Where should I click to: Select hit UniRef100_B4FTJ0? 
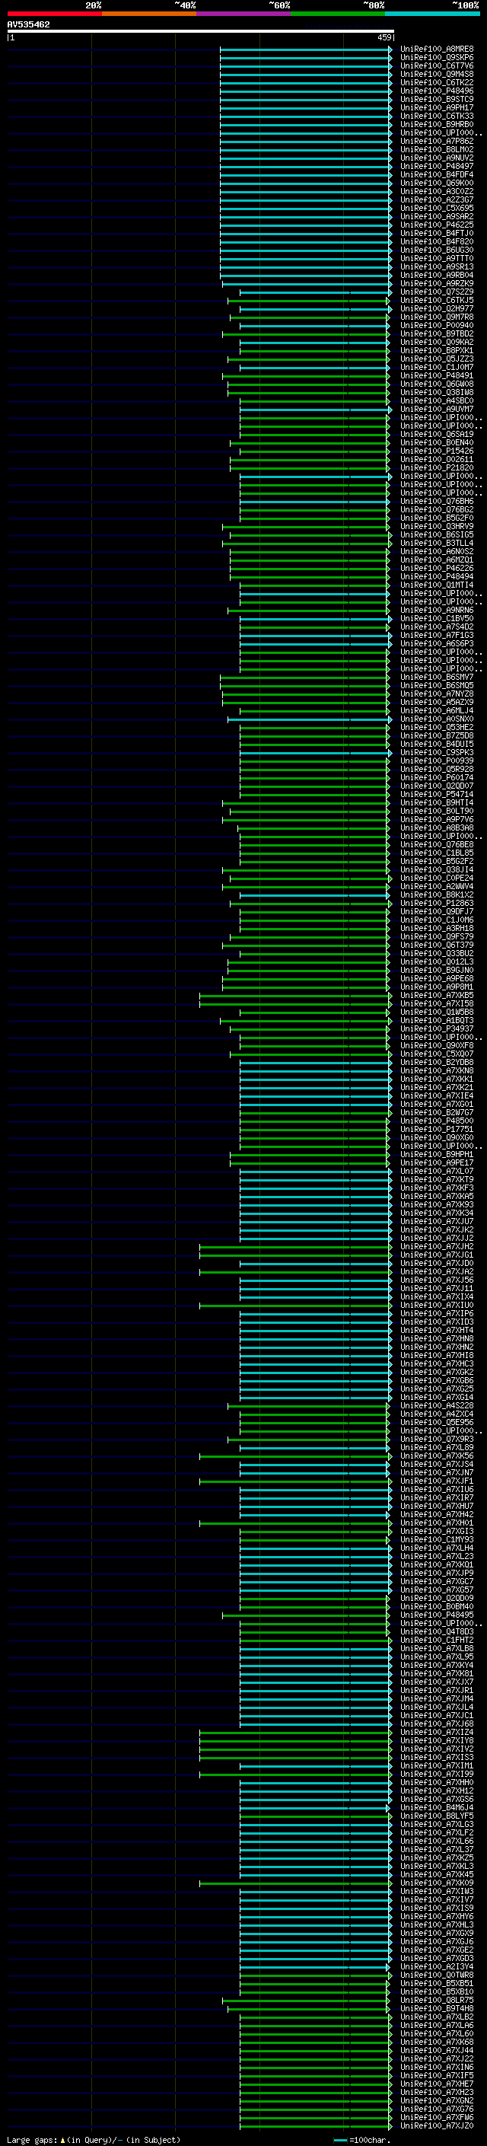[x=437, y=233]
